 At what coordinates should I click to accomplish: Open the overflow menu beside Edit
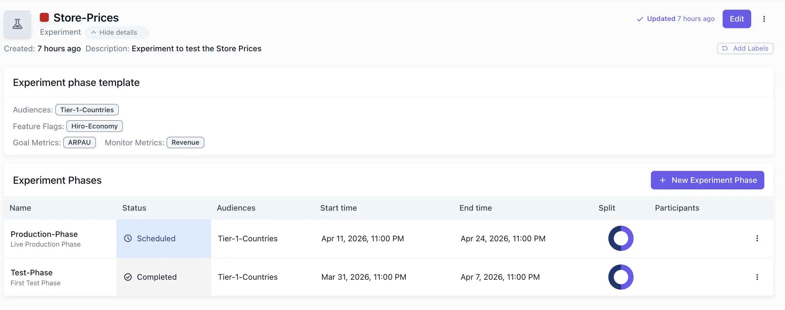coord(764,19)
